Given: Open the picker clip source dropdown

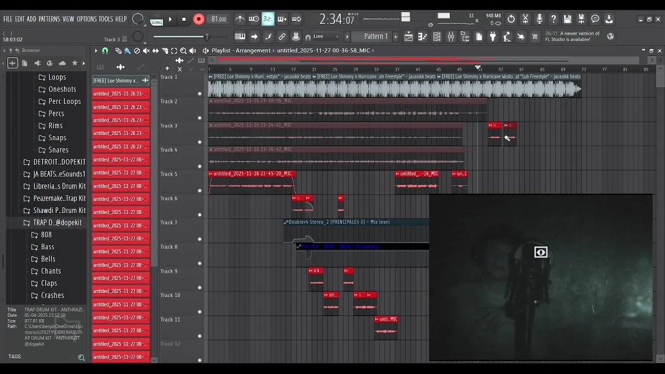Looking at the screenshot, I should (x=121, y=81).
